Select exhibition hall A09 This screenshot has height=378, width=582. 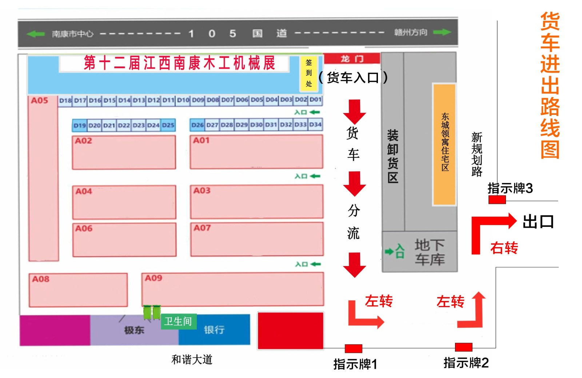pyautogui.click(x=232, y=289)
